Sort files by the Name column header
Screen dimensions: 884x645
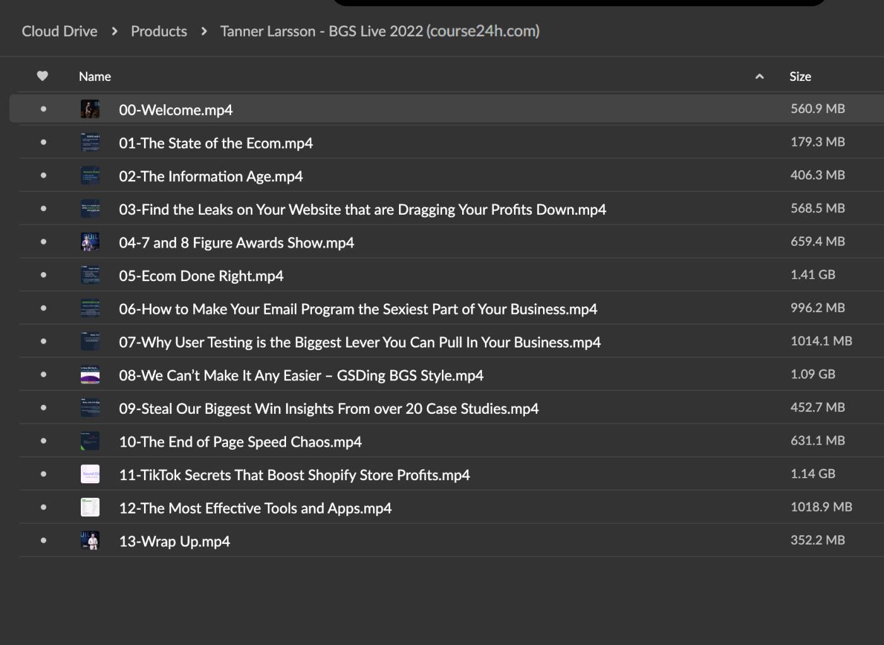pos(95,76)
